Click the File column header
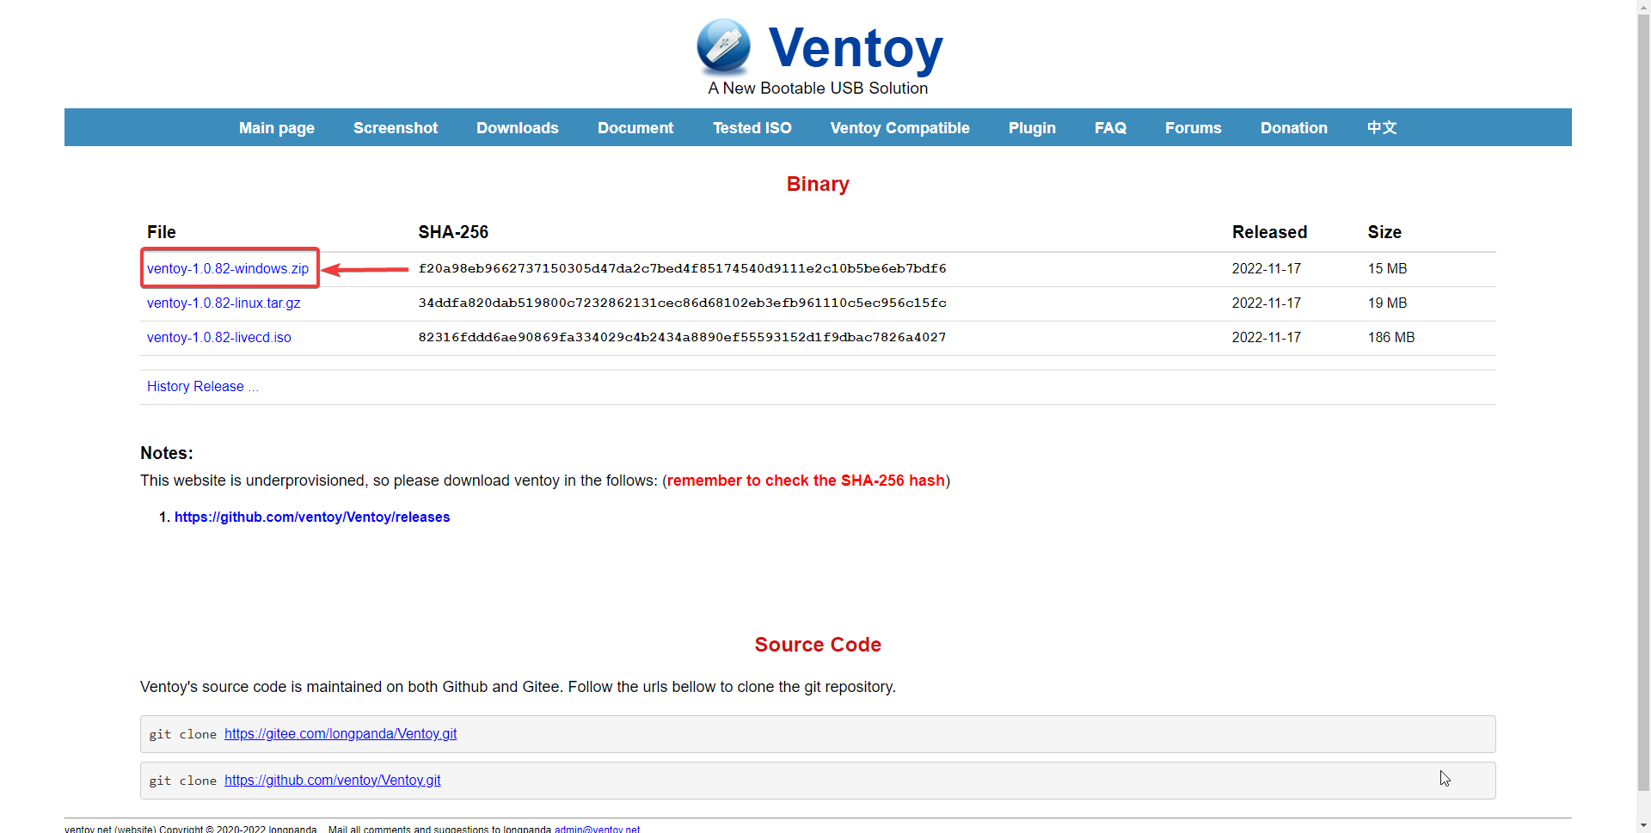Image resolution: width=1651 pixels, height=833 pixels. (161, 232)
